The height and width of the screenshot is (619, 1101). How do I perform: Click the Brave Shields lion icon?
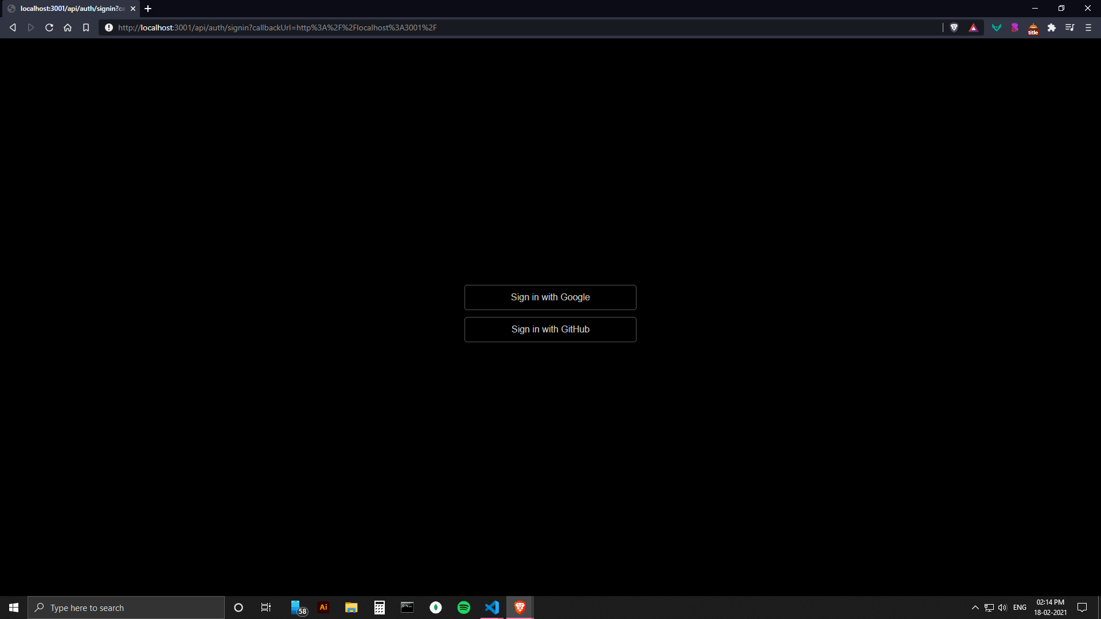[954, 28]
